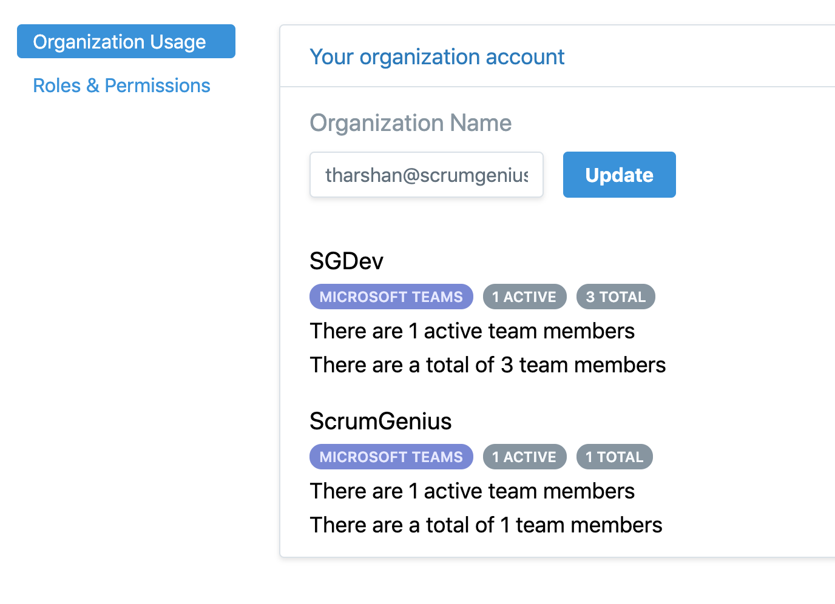Click ScrumGenius's 'There are 1 active team members' text

(472, 491)
